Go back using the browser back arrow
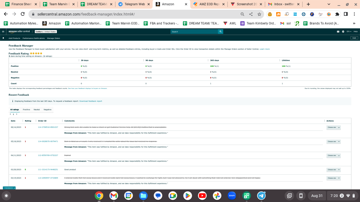Screen dimensions: 360x202 click(x=6, y=14)
